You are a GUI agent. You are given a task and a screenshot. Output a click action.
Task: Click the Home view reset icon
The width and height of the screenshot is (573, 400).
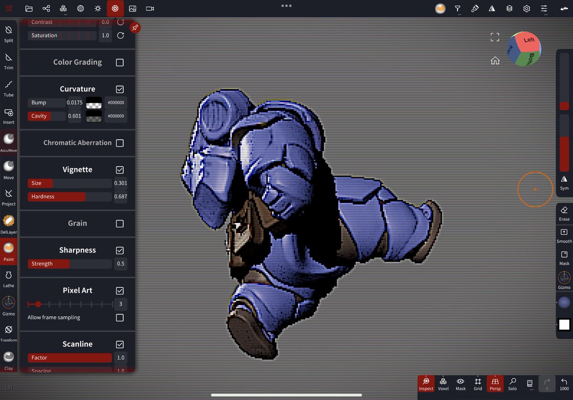pos(495,61)
